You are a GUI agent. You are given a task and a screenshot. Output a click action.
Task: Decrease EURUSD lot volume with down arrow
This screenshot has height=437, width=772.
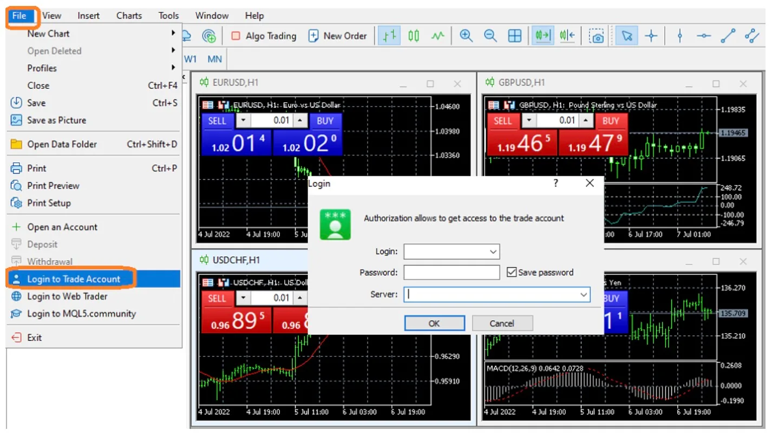(x=243, y=121)
